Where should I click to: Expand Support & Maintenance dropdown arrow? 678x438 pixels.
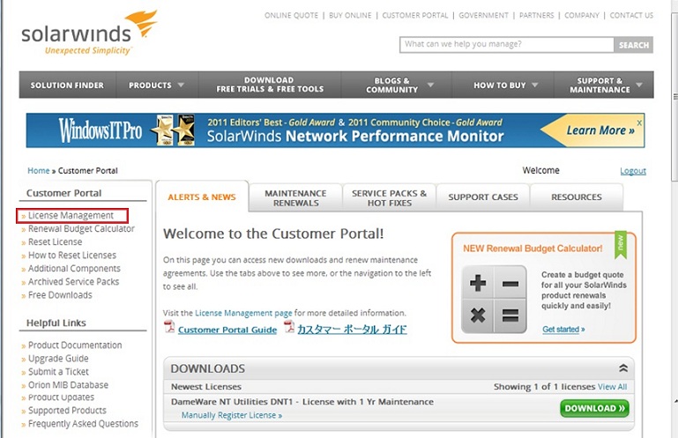tap(639, 85)
